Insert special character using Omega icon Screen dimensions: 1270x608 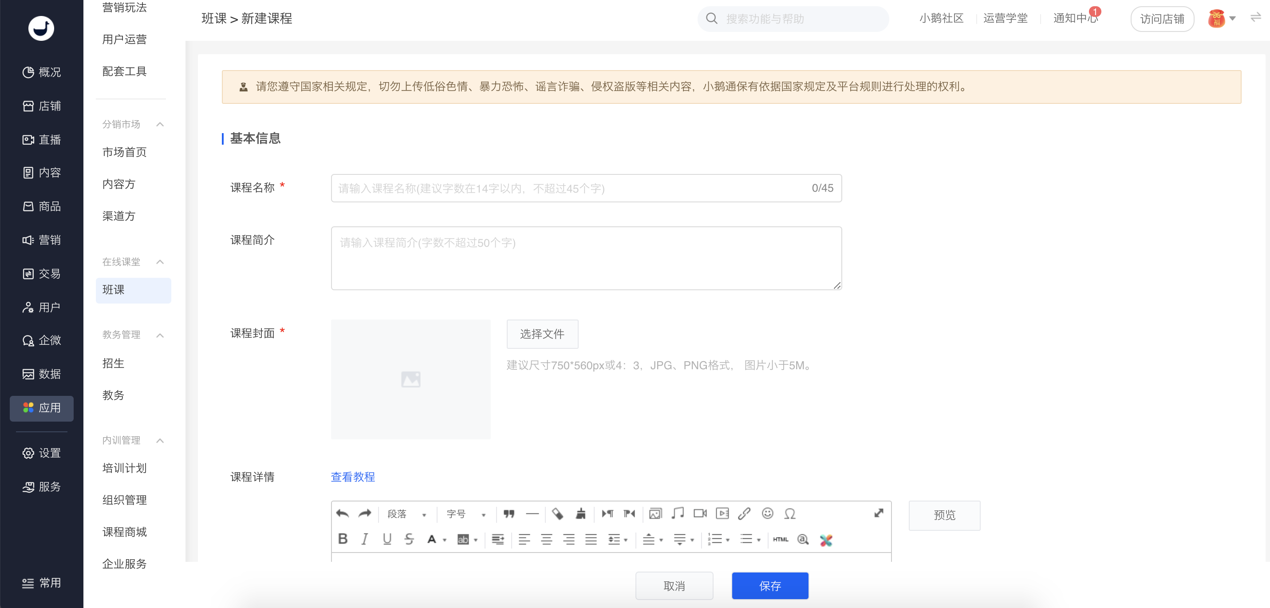click(x=790, y=514)
